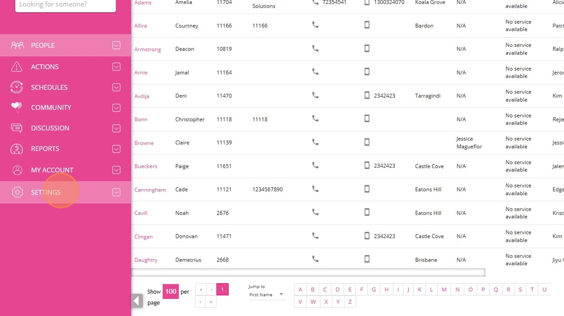The height and width of the screenshot is (316, 564).
Task: Jump to the first page arrow
Action: (x=201, y=289)
